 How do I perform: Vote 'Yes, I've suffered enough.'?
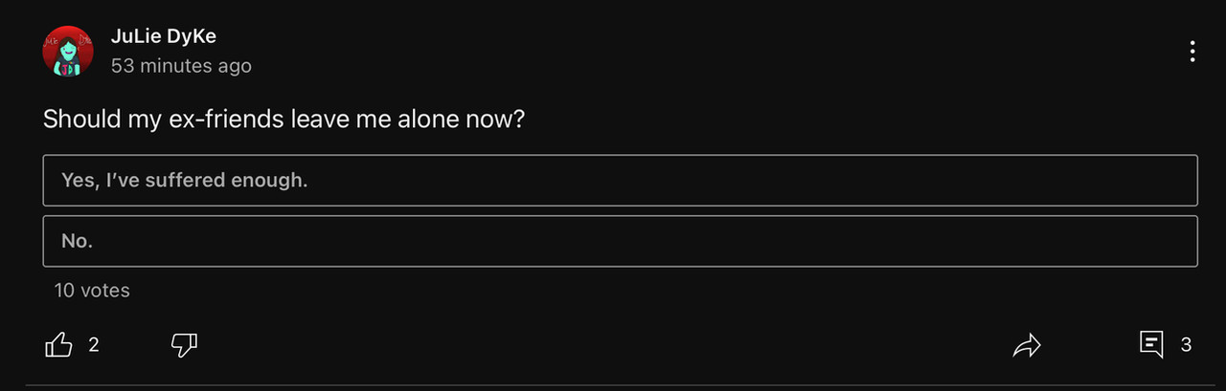point(620,180)
